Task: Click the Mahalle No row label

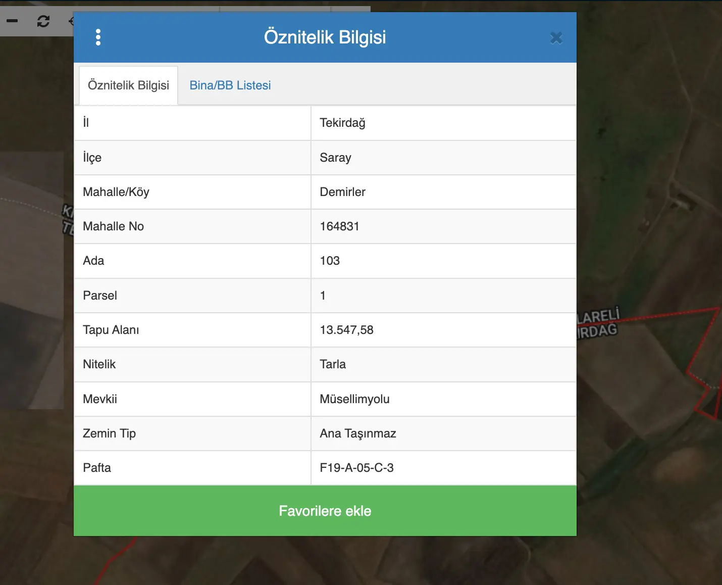Action: coord(114,226)
